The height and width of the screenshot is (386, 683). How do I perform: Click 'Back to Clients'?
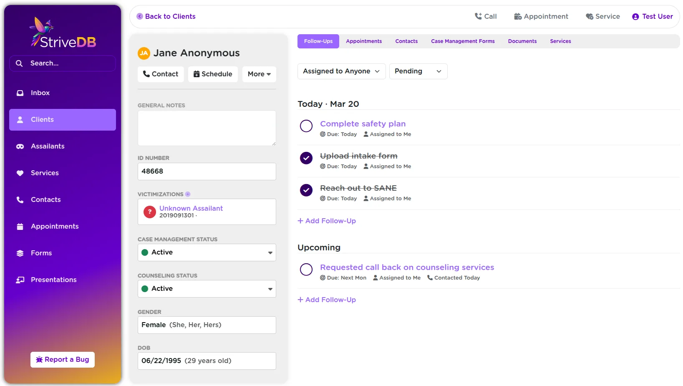tap(166, 16)
